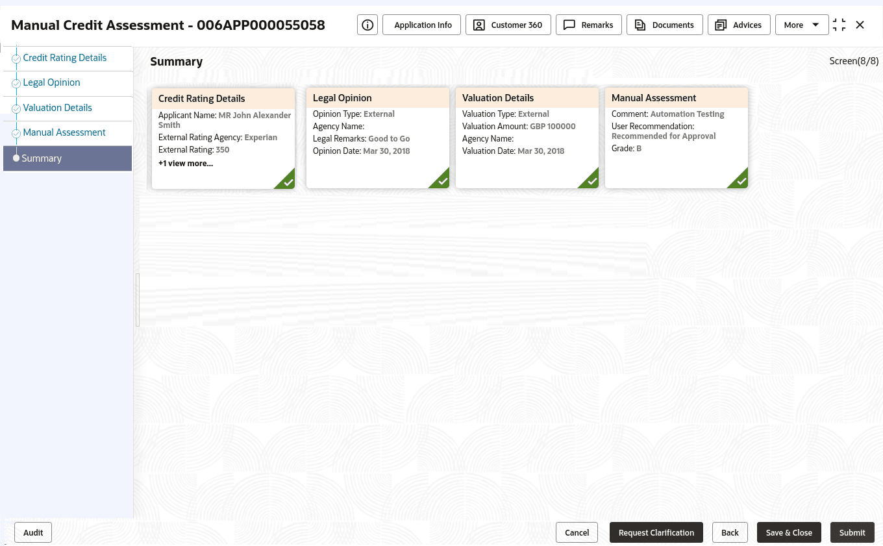Viewport: 883px width, 546px height.
Task: Click the Legal Opinion card header
Action: click(x=378, y=98)
